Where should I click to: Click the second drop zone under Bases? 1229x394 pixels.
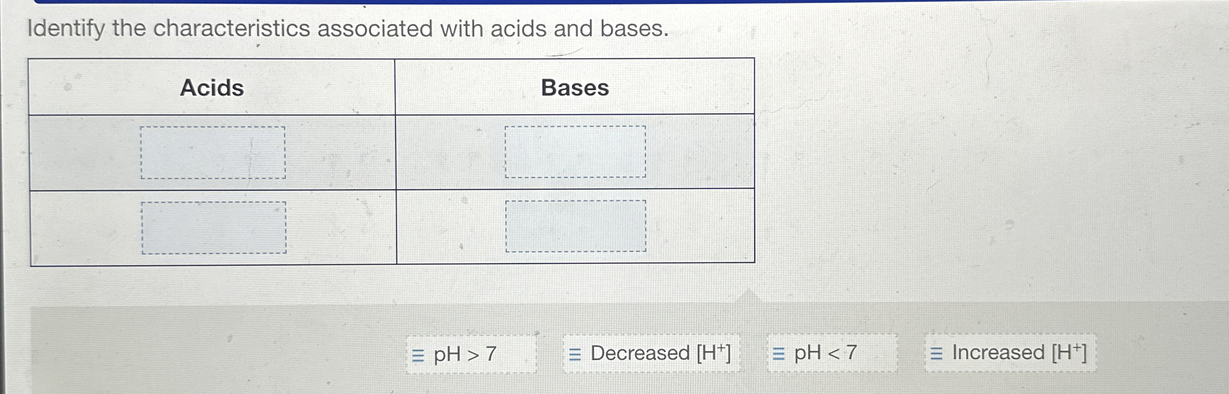(x=576, y=227)
